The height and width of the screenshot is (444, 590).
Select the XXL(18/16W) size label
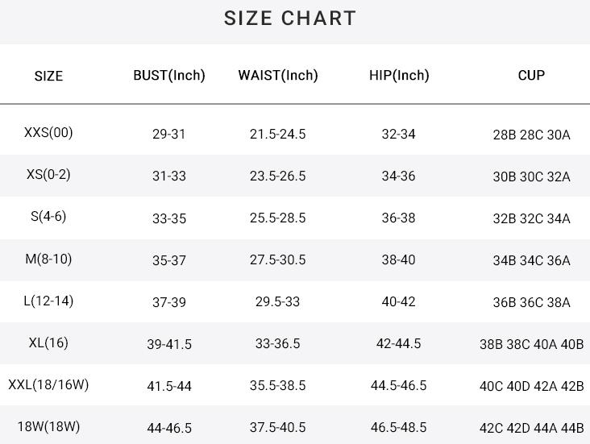48,385
